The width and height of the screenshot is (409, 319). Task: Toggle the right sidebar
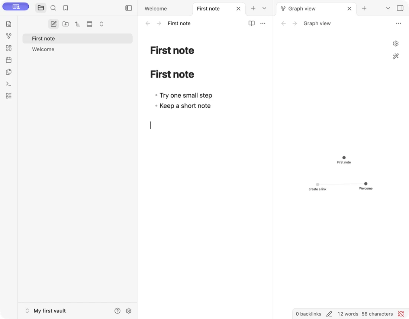click(x=400, y=8)
